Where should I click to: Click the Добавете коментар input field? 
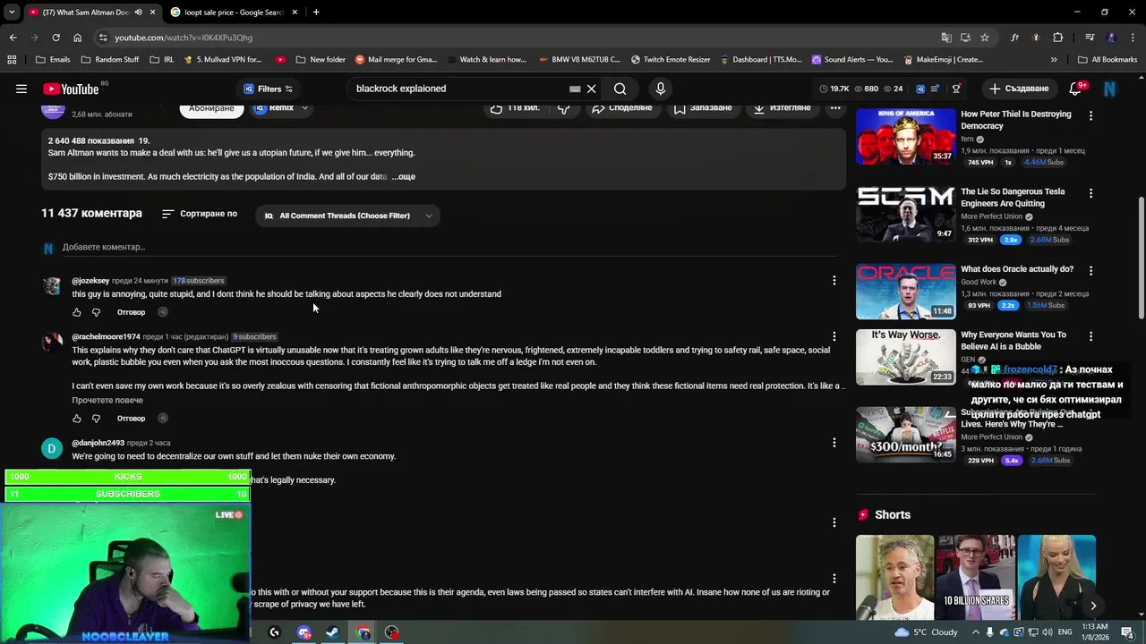pos(448,247)
